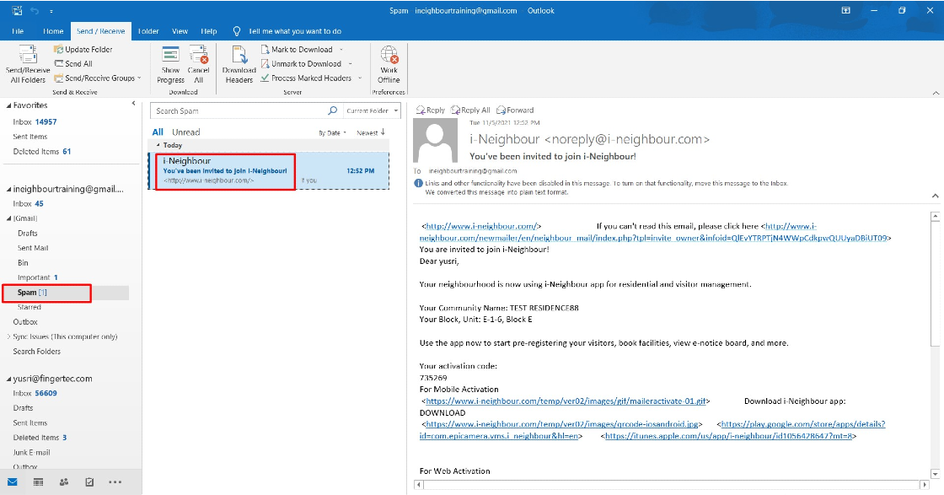Image resolution: width=944 pixels, height=495 pixels.
Task: Open the Starred folder
Action: pos(29,307)
